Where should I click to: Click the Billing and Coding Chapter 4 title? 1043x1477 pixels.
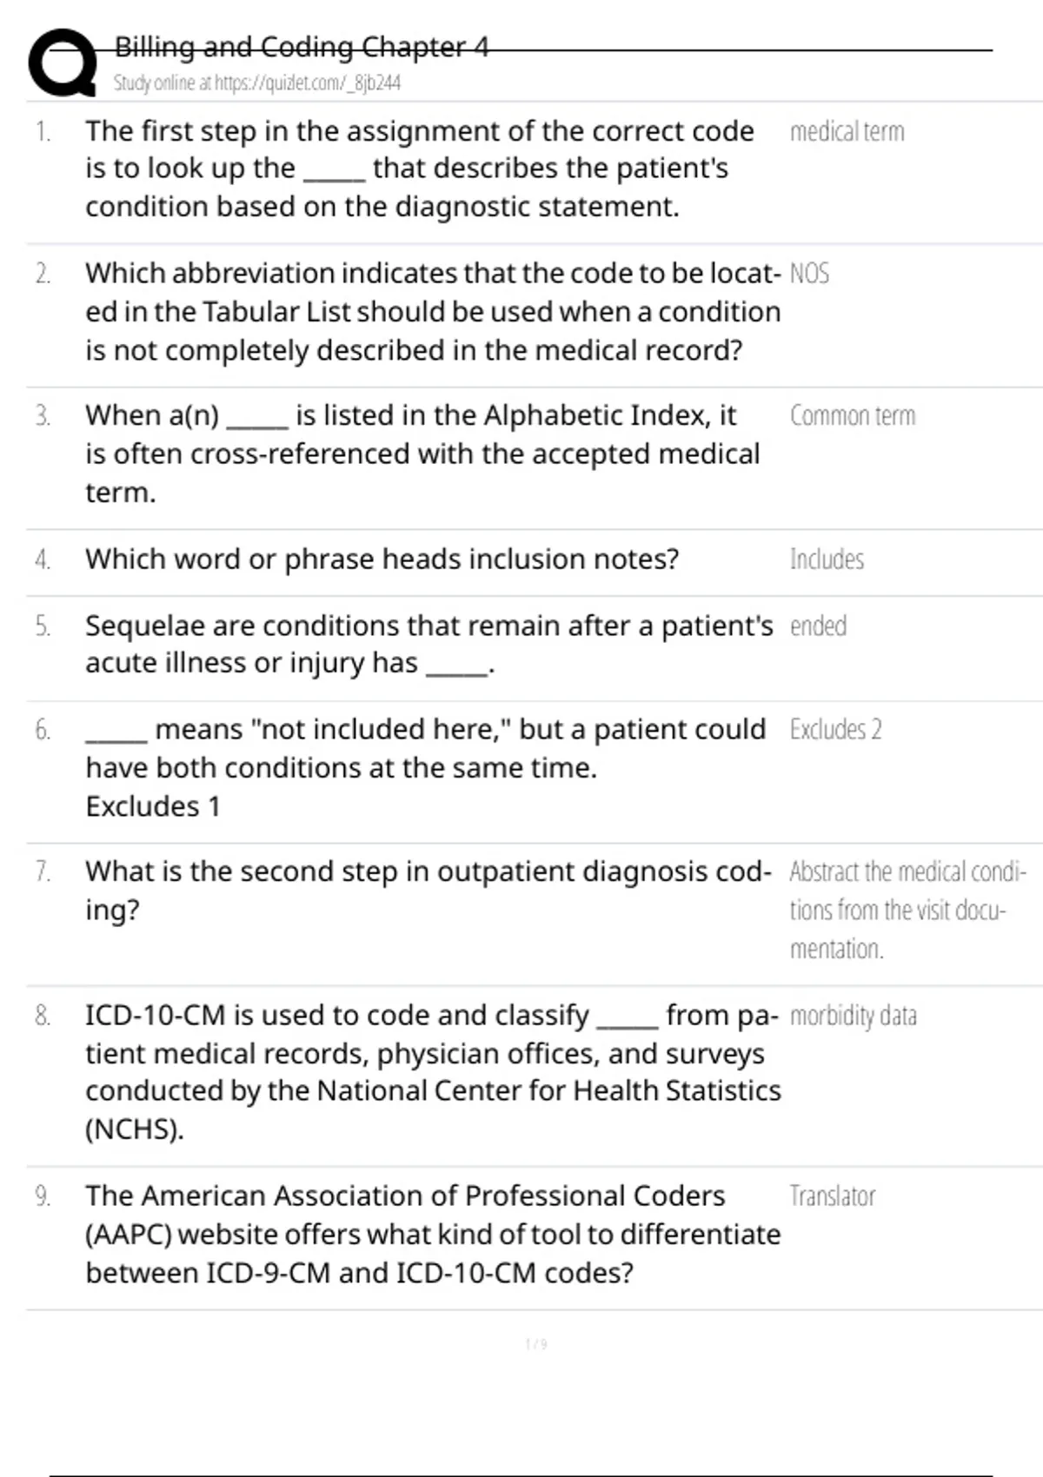click(x=302, y=47)
